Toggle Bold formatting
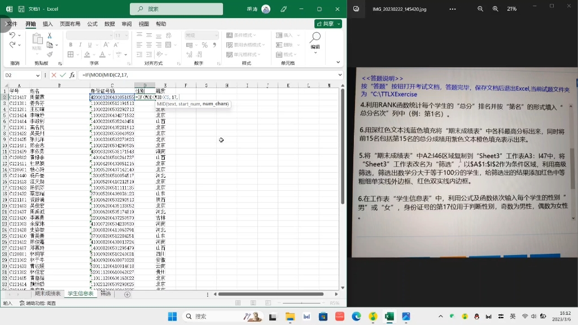This screenshot has height=325, width=578. 70,44
